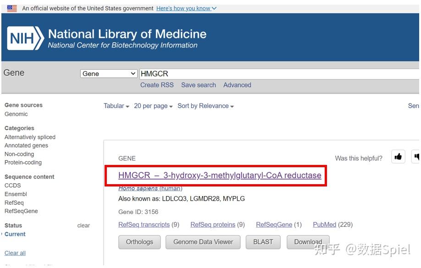Open RefSeq proteins link
421x268 pixels.
click(213, 224)
